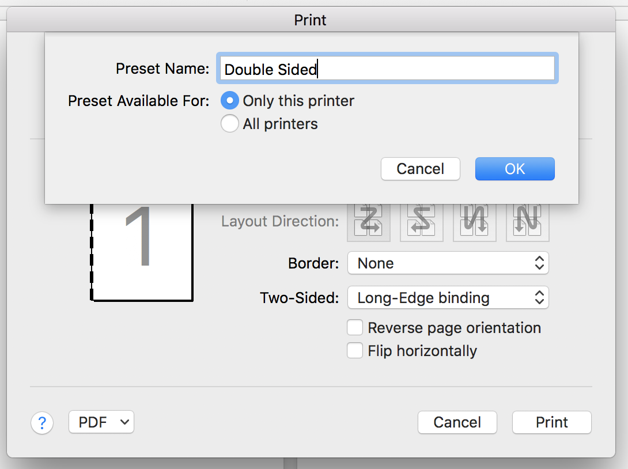Click the Preset Name text field
The height and width of the screenshot is (469, 628).
pyautogui.click(x=386, y=69)
